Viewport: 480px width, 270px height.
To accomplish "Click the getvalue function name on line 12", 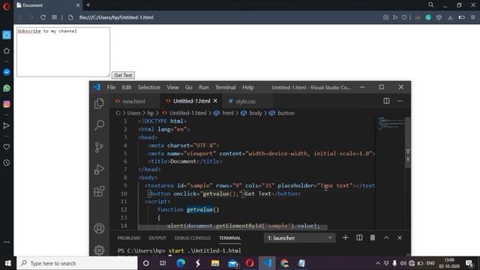I will pyautogui.click(x=199, y=210).
